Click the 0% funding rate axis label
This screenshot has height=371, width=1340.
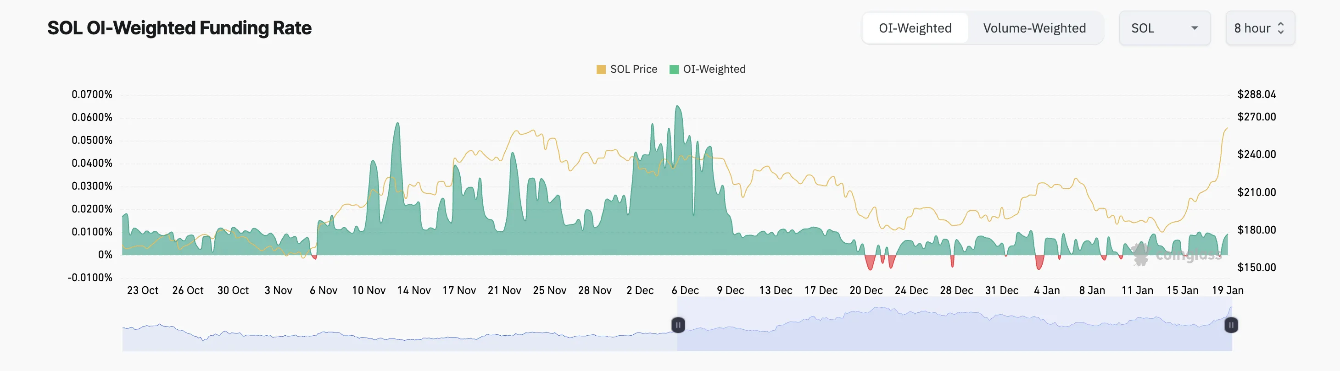click(x=105, y=255)
